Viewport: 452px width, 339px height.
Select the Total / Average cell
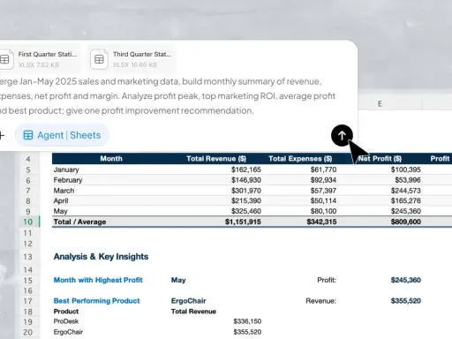click(79, 222)
